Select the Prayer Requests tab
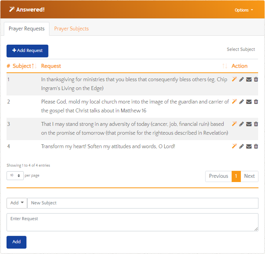The height and width of the screenshot is (254, 265). [x=27, y=29]
